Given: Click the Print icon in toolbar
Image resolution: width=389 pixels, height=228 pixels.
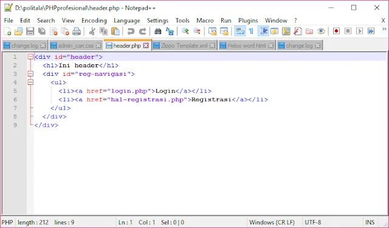Looking at the screenshot, I should click(77, 31).
